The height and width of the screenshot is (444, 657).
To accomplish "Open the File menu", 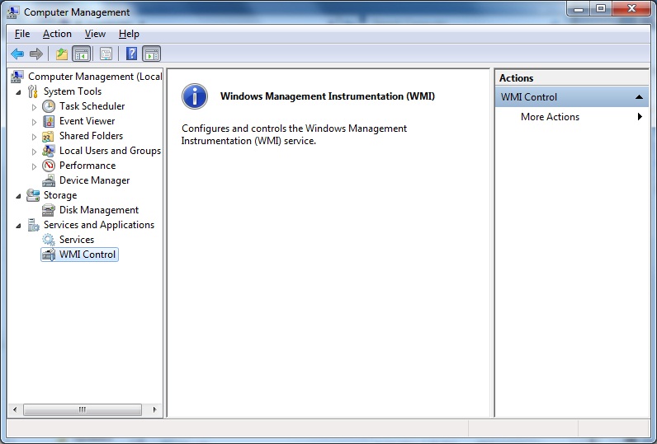I will 22,34.
